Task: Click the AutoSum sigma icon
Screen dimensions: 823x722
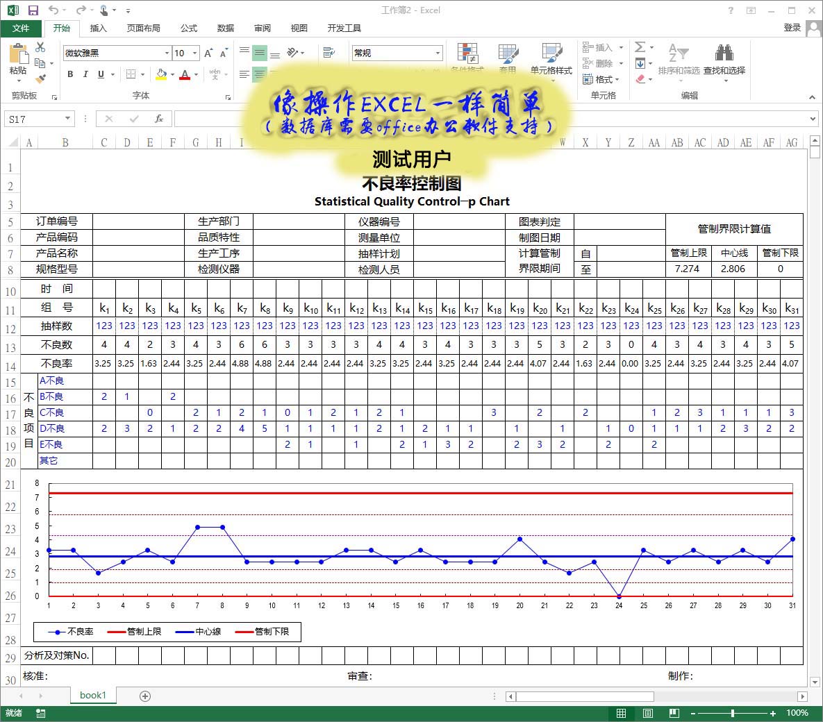Action: pyautogui.click(x=640, y=47)
